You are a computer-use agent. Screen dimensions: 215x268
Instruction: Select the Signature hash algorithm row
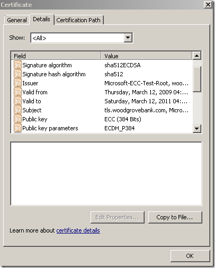click(x=102, y=74)
